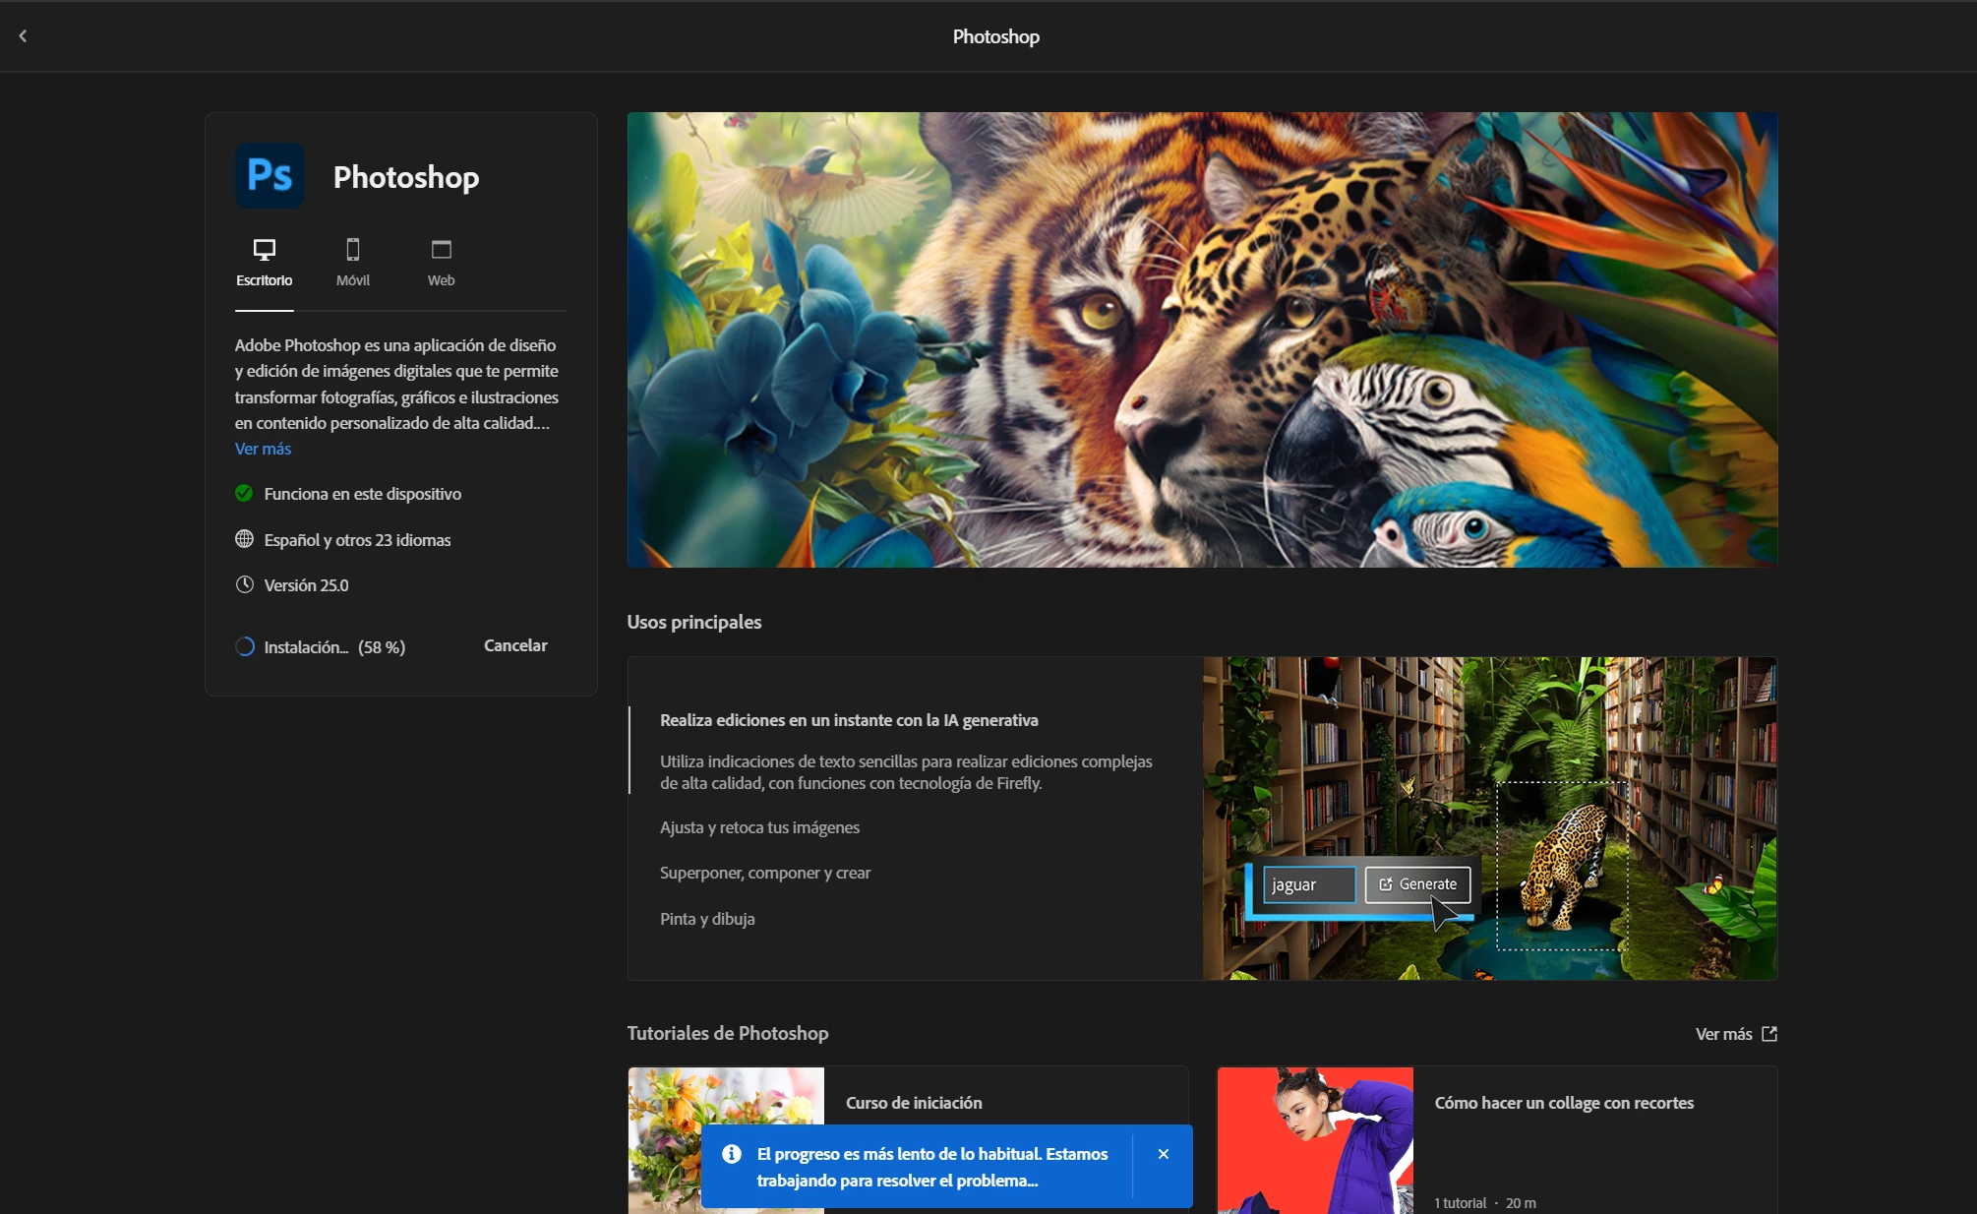
Task: Click the globe languages icon
Action: click(x=244, y=539)
